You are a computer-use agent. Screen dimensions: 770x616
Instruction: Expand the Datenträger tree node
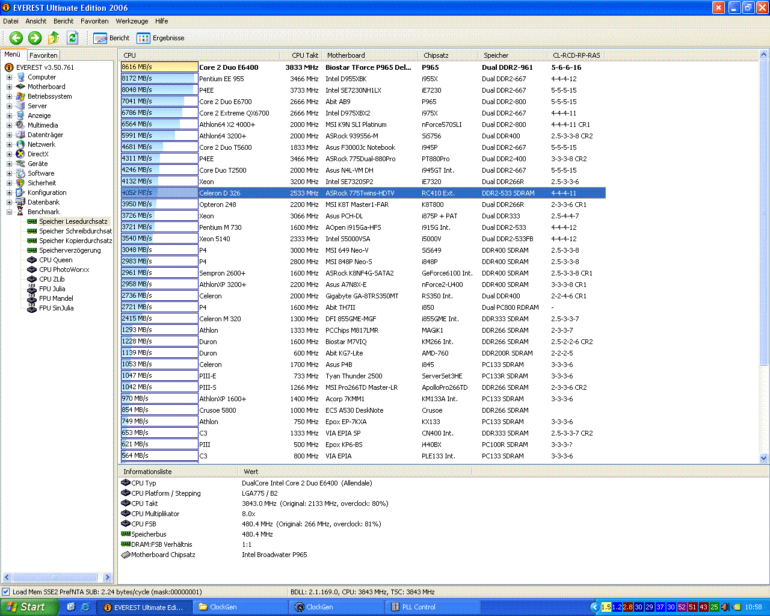pyautogui.click(x=9, y=135)
